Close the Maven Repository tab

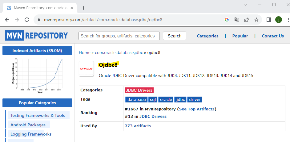click(x=72, y=8)
